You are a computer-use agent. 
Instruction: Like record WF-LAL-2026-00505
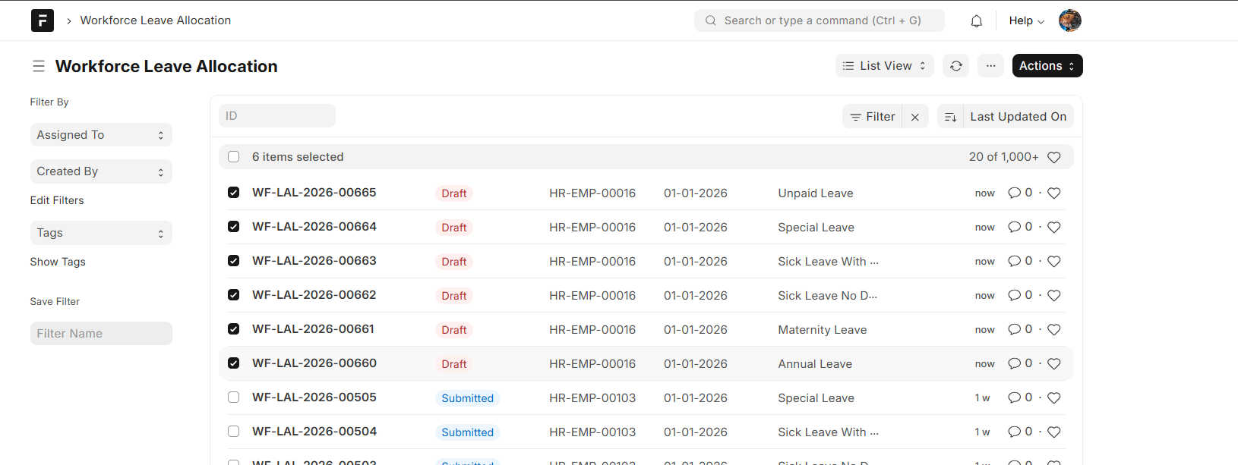1054,398
